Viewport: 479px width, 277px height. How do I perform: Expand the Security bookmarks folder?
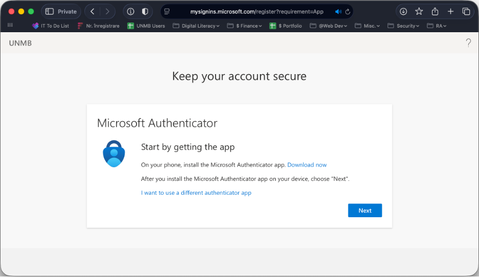(403, 26)
